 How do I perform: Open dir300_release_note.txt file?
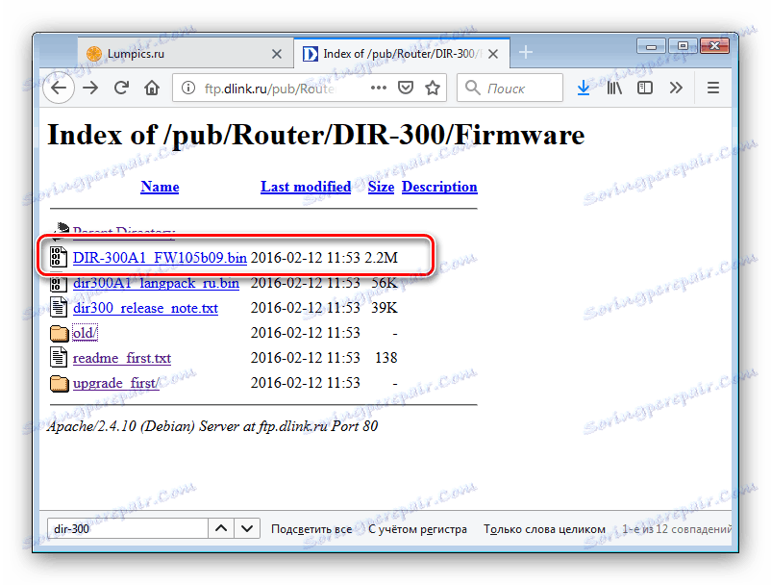[145, 308]
